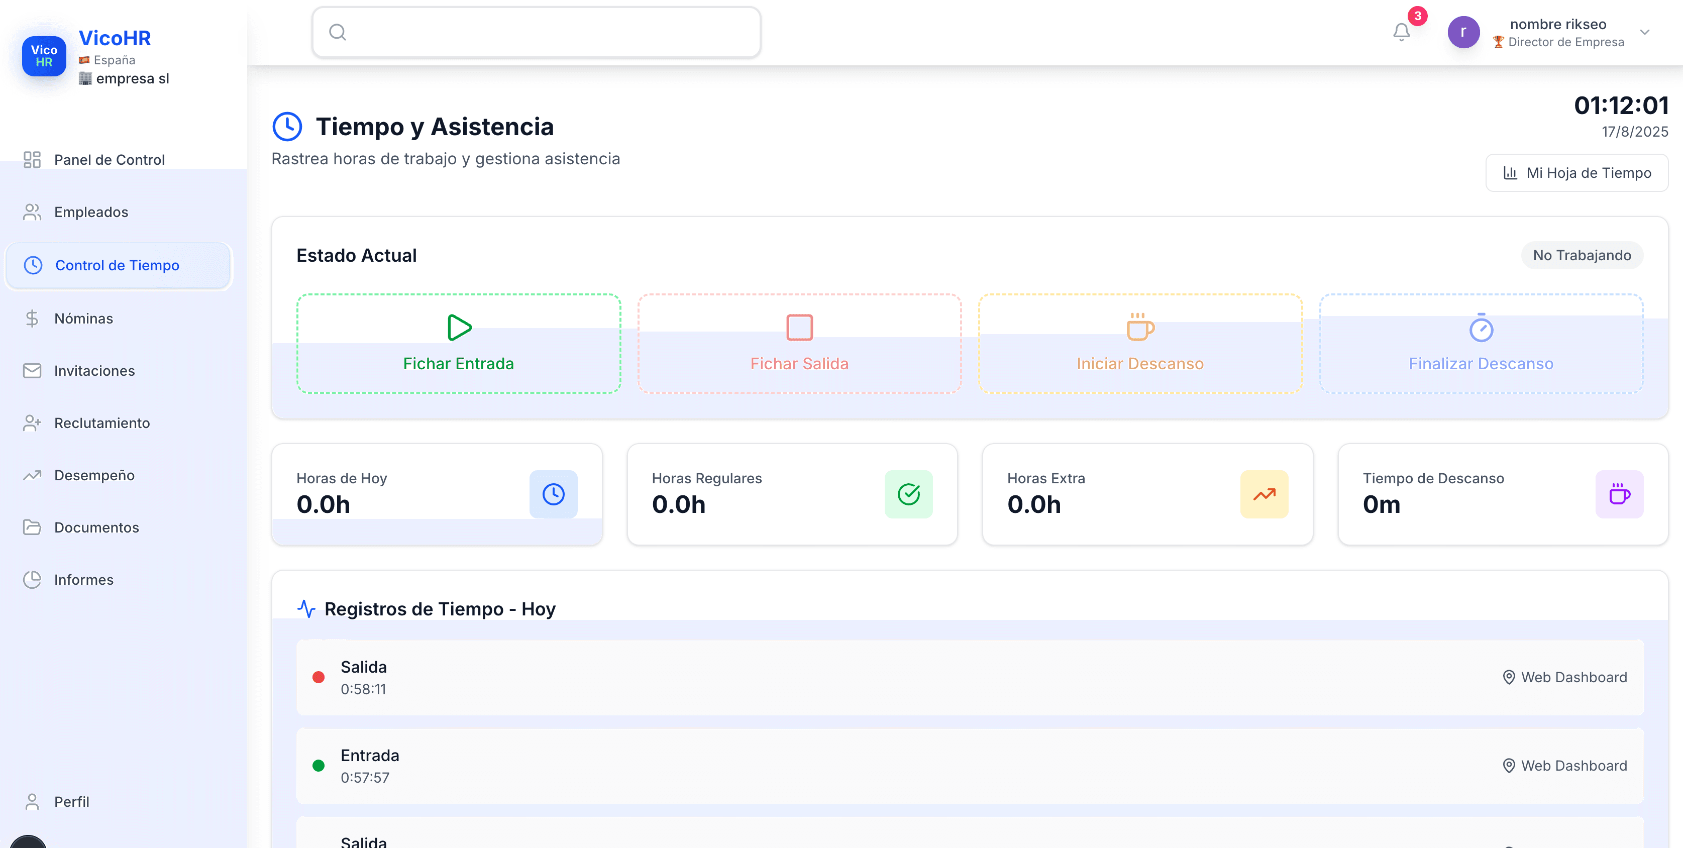Click the purple user avatar
The image size is (1683, 848).
[x=1463, y=32]
